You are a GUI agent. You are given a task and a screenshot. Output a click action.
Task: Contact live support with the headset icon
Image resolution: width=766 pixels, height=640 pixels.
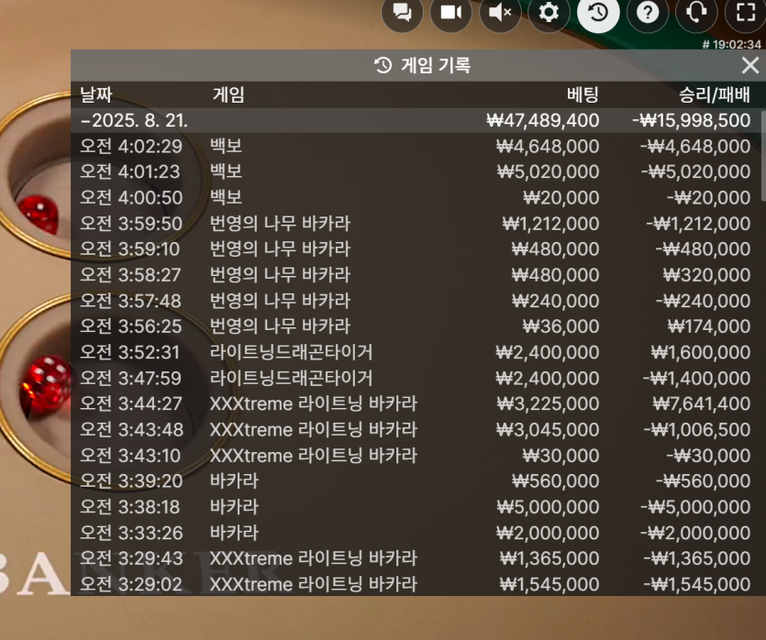click(696, 12)
